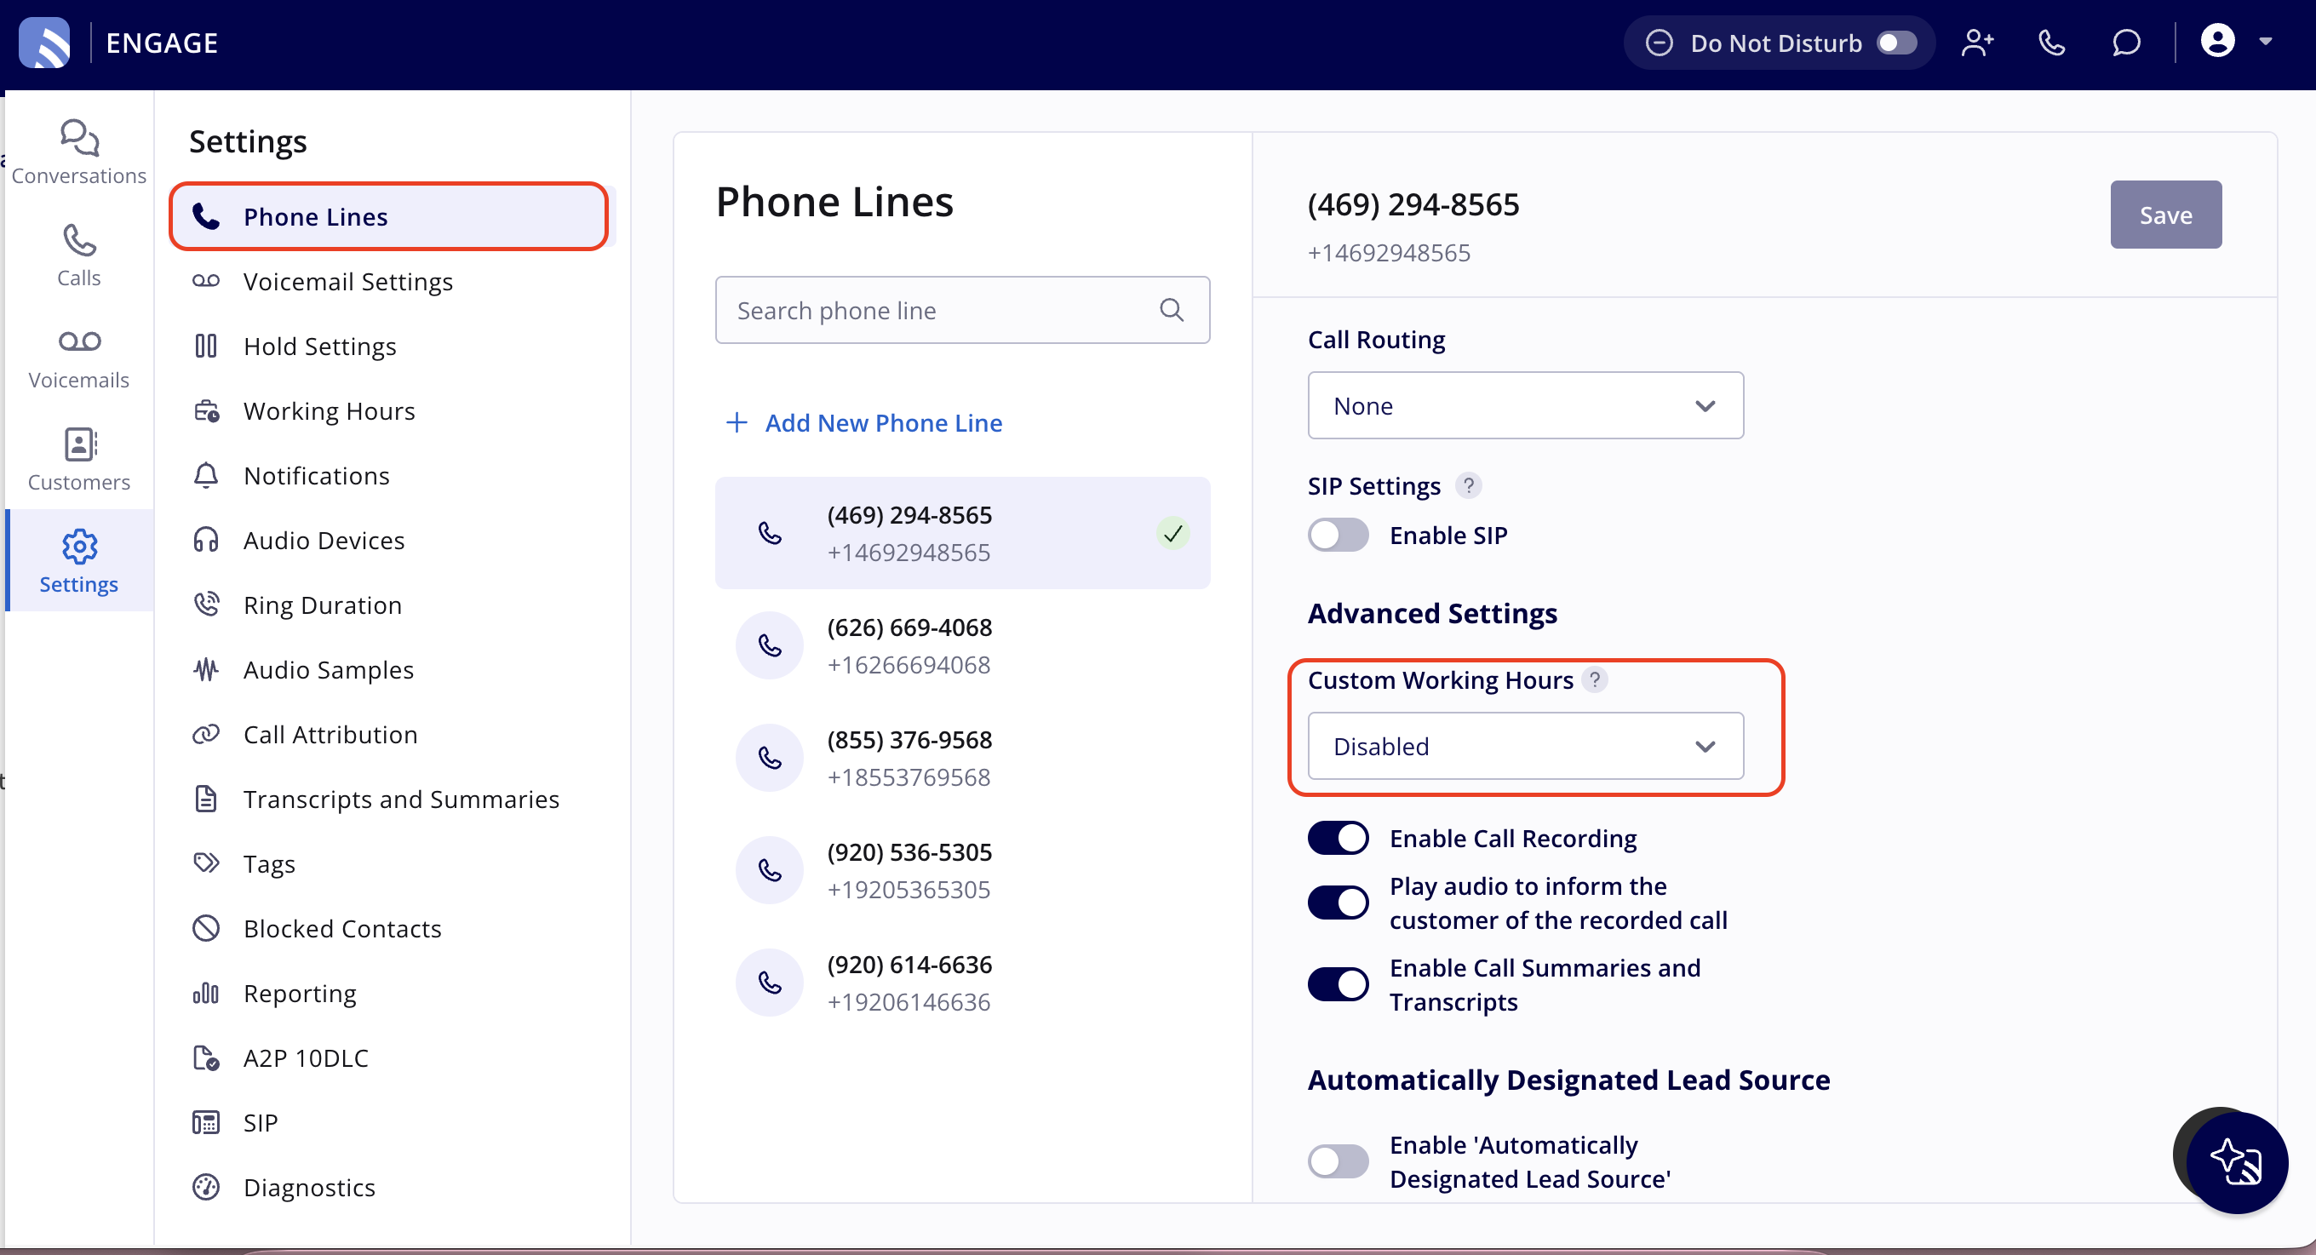This screenshot has width=2316, height=1255.
Task: Click the search magnifier in the phone line search
Action: pyautogui.click(x=1172, y=310)
